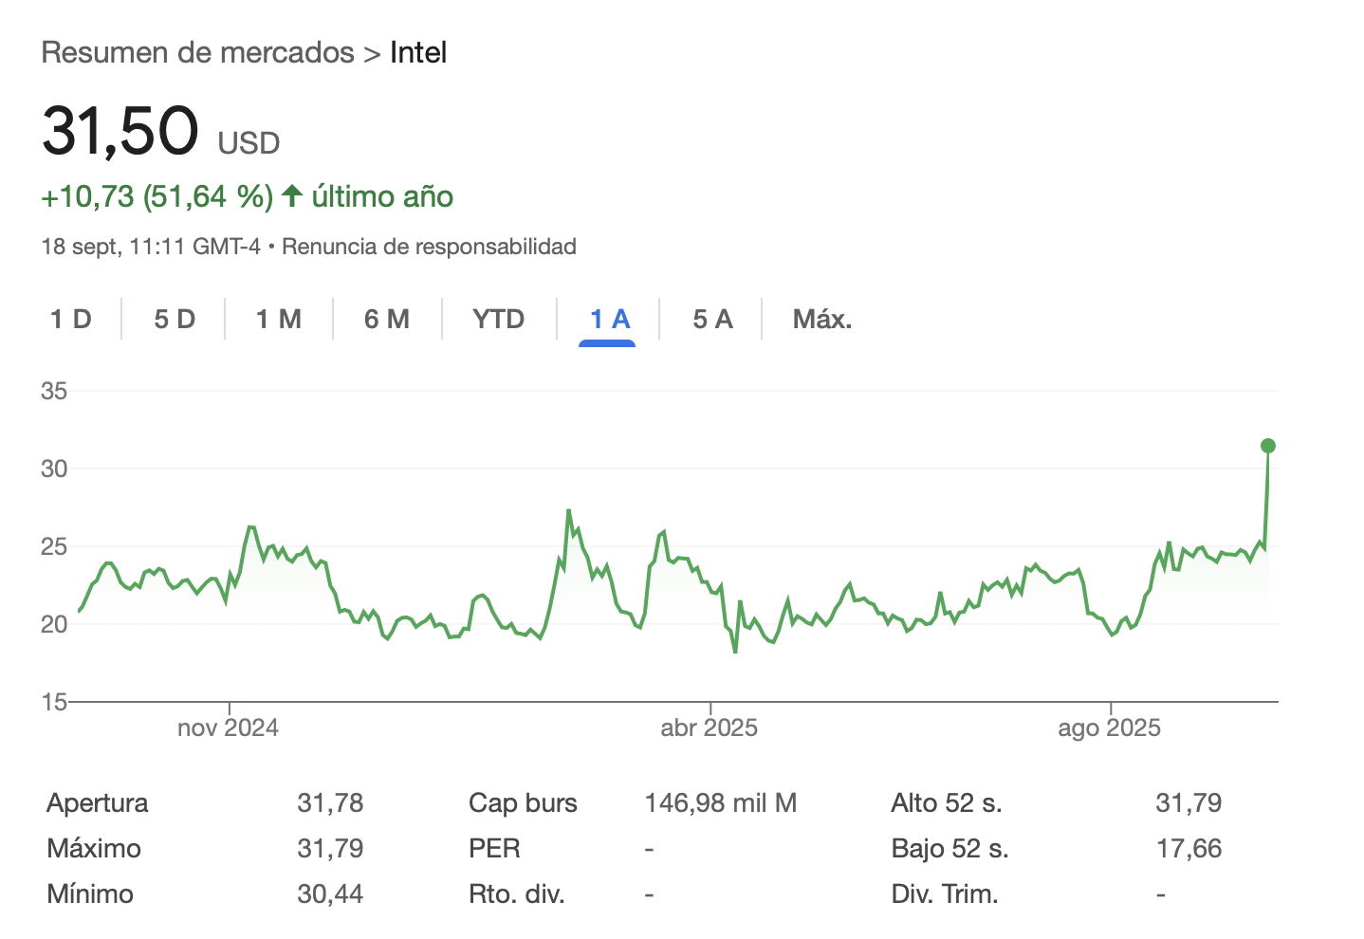The image size is (1364, 939).
Task: Click the 25 y-axis label
Action: (54, 546)
